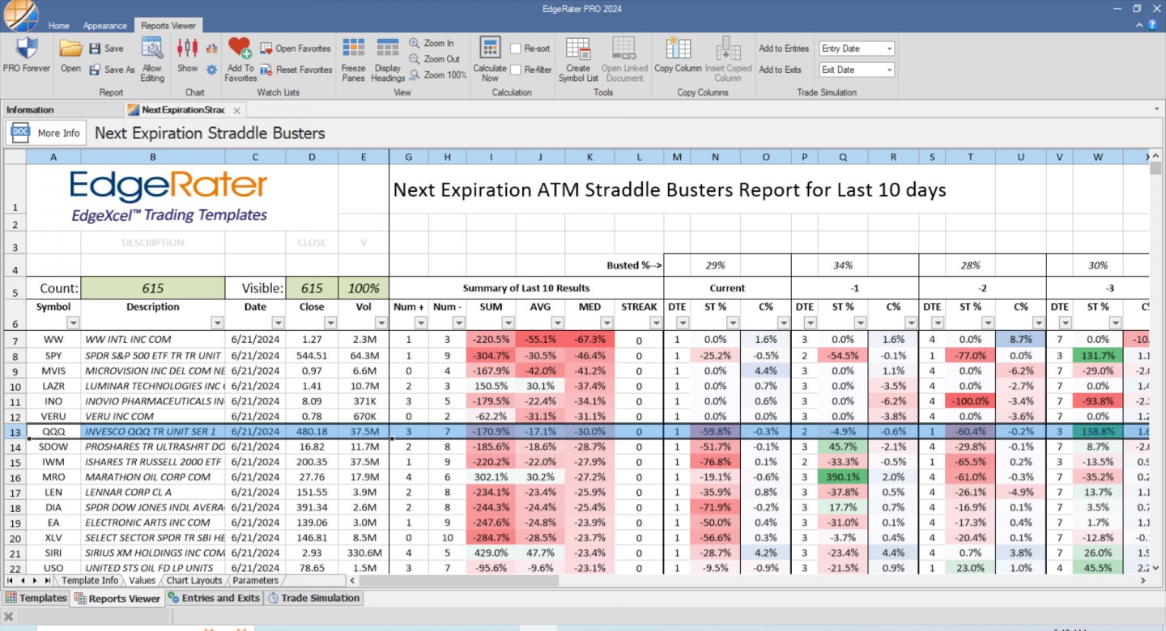Click Open Favorites in Watch Lists
Image resolution: width=1166 pixels, height=631 pixels.
tap(295, 49)
